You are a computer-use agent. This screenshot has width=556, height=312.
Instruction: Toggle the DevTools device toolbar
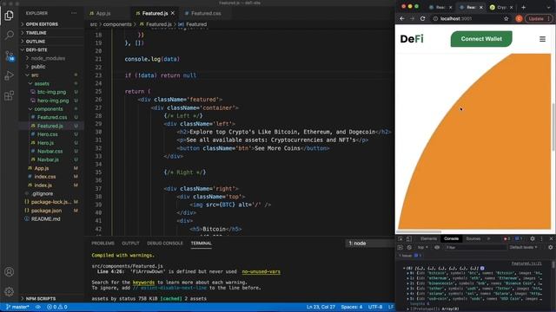(x=409, y=239)
